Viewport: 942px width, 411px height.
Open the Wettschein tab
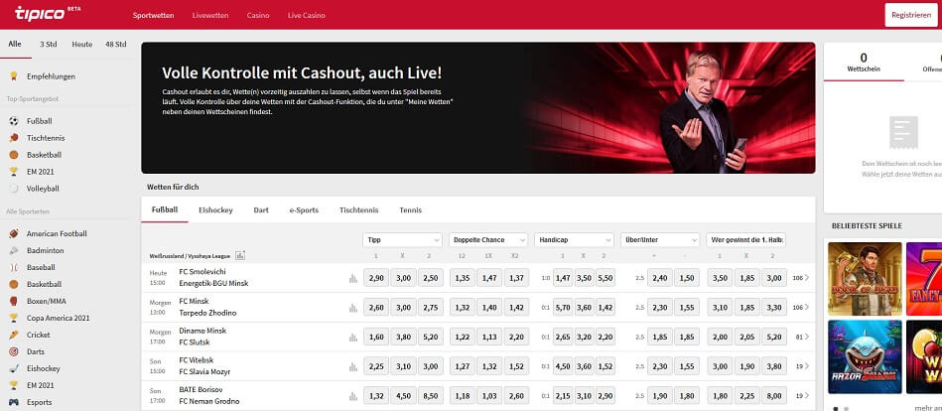point(864,62)
